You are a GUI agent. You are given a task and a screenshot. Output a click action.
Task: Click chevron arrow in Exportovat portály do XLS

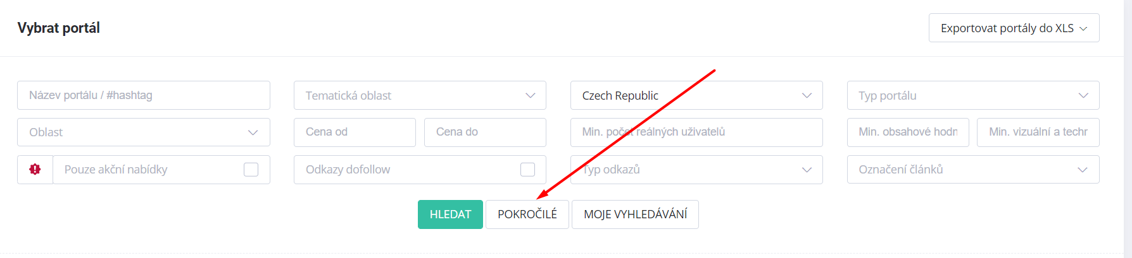pyautogui.click(x=1083, y=28)
